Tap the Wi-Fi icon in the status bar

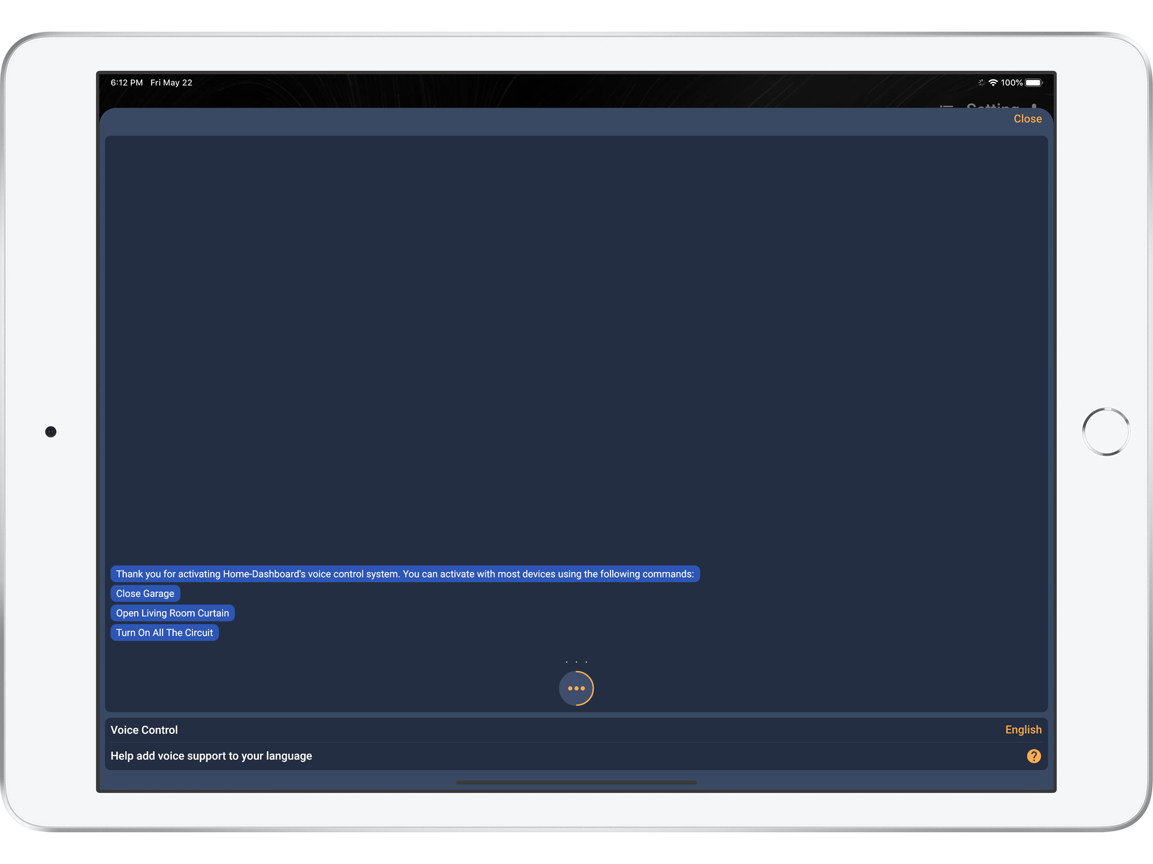coord(993,82)
